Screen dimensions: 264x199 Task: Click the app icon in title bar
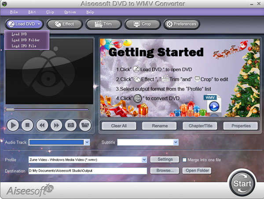click(4, 4)
